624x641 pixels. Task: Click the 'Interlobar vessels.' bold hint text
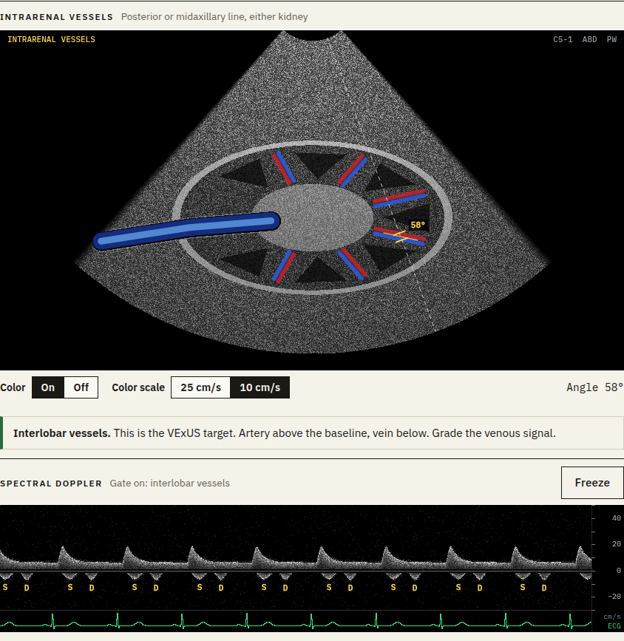[62, 433]
